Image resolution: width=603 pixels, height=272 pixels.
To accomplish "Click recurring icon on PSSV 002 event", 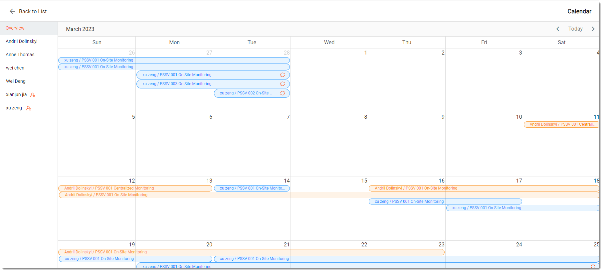I will point(283,93).
